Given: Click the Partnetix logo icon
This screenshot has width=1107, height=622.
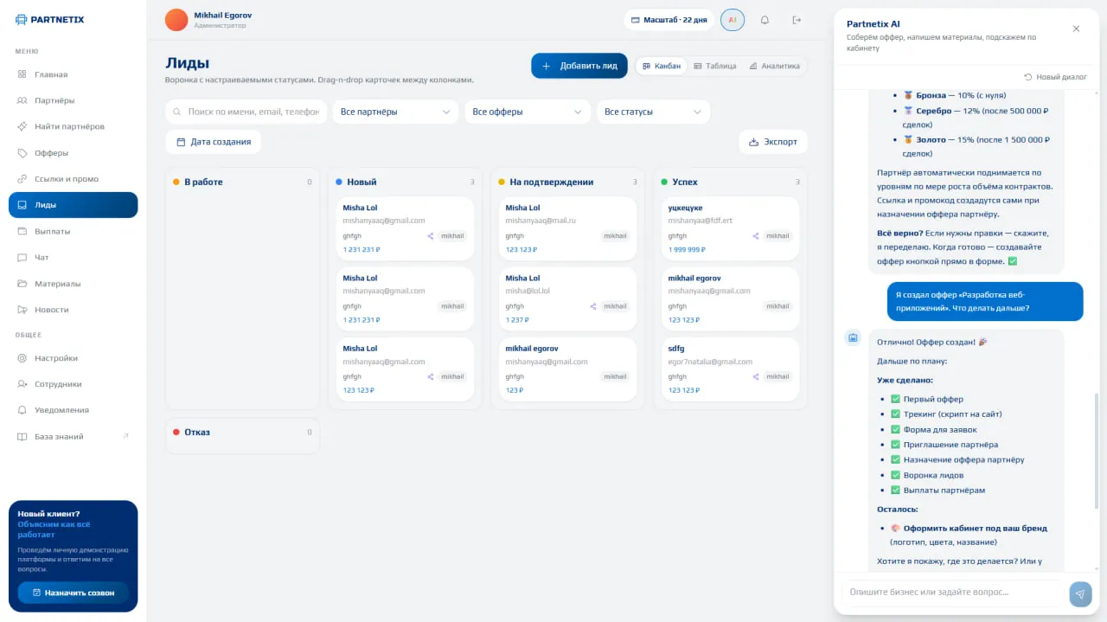Looking at the screenshot, I should pos(22,19).
